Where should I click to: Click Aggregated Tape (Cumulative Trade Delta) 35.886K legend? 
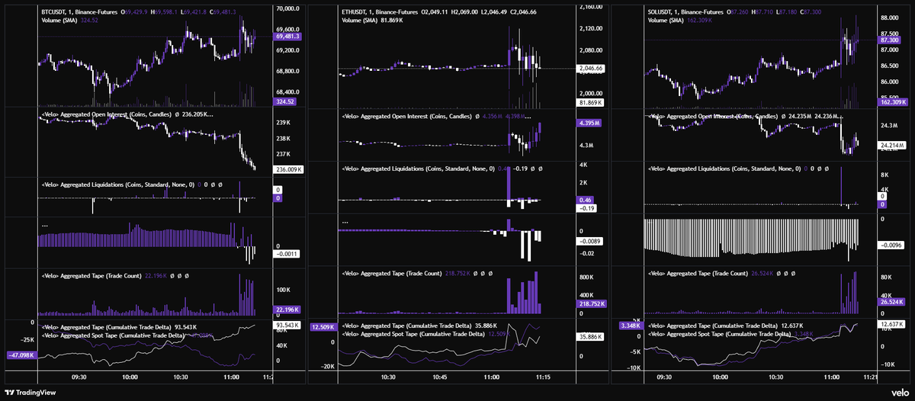coord(421,326)
